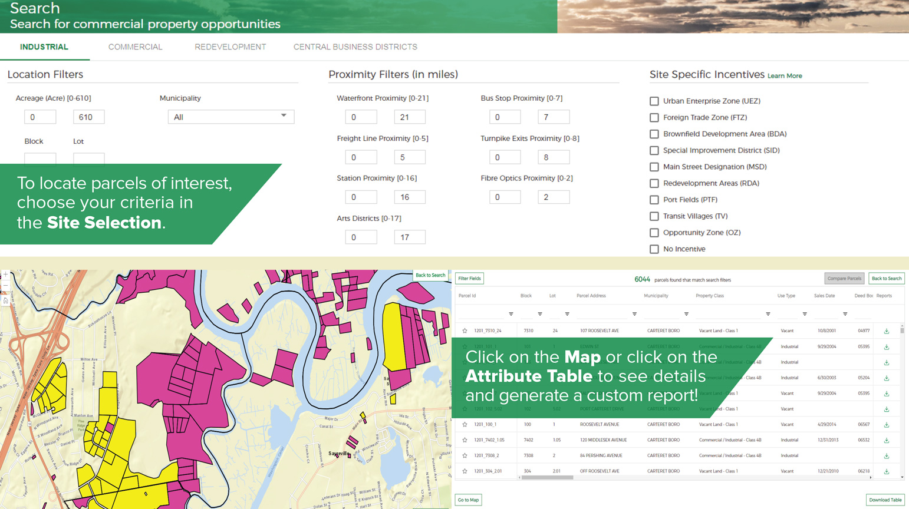Viewport: 909px width, 509px height.
Task: Go to the Redevelopment tab
Action: click(230, 47)
